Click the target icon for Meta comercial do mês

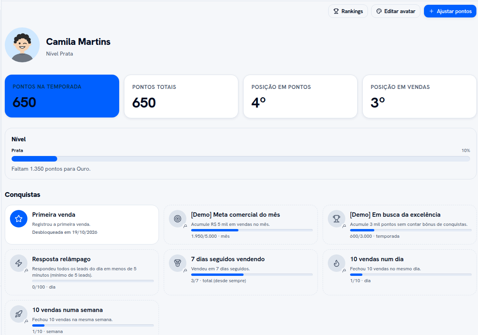point(177,219)
